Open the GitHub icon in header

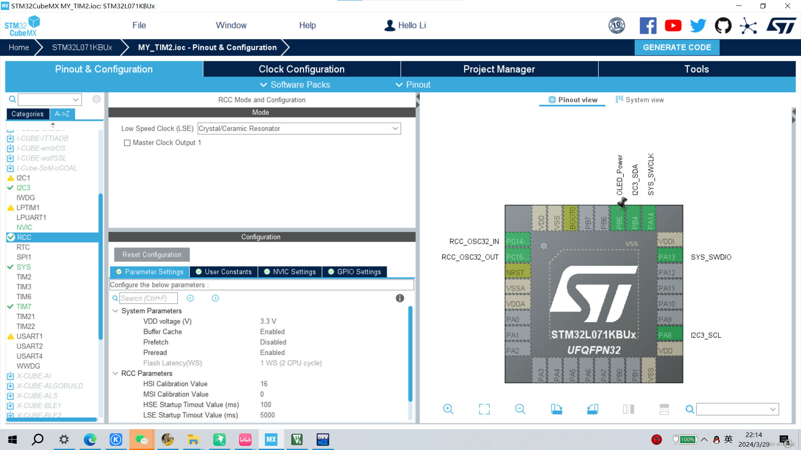[x=723, y=26]
